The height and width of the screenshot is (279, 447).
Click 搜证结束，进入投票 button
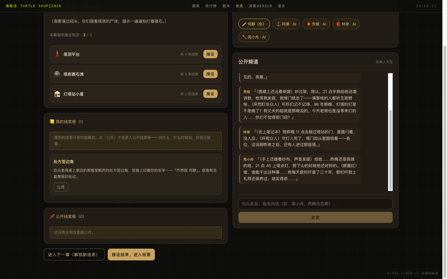pos(131,255)
